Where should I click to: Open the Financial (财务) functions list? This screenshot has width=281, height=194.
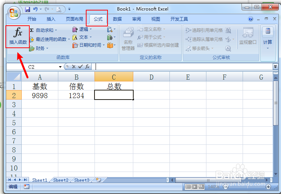coord(39,48)
